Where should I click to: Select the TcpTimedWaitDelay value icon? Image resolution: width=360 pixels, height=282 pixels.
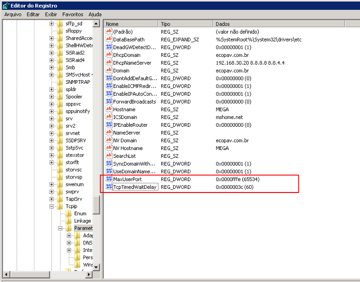(109, 187)
